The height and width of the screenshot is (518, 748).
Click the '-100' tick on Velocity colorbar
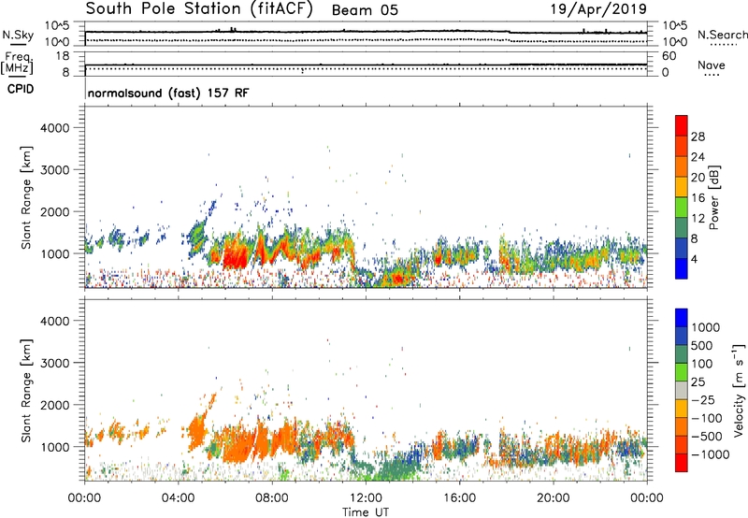[709, 418]
